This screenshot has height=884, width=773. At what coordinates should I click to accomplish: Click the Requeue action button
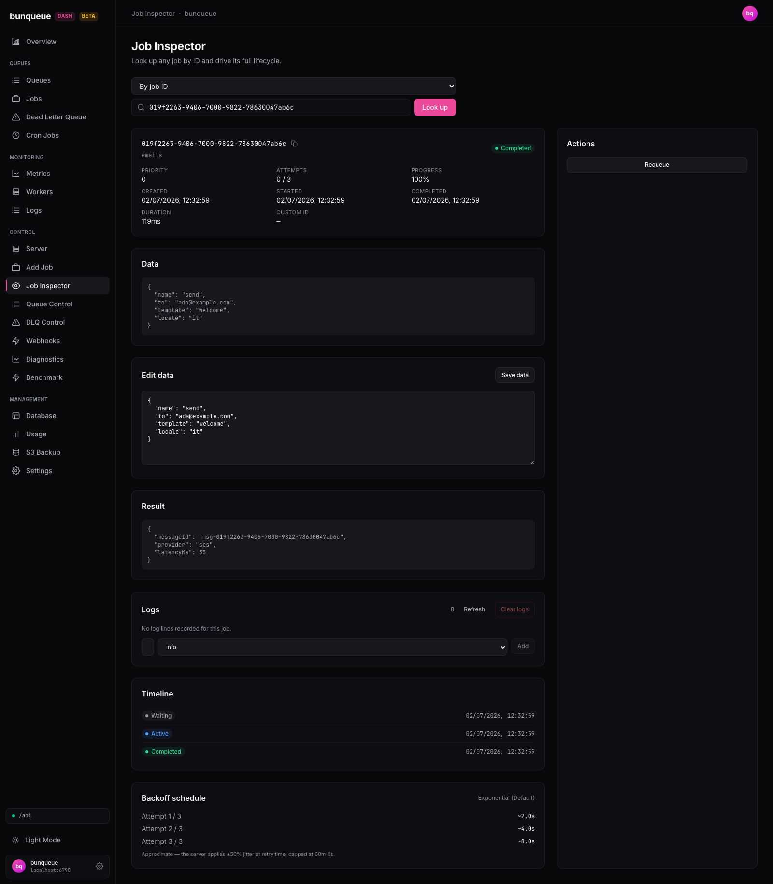coord(657,165)
